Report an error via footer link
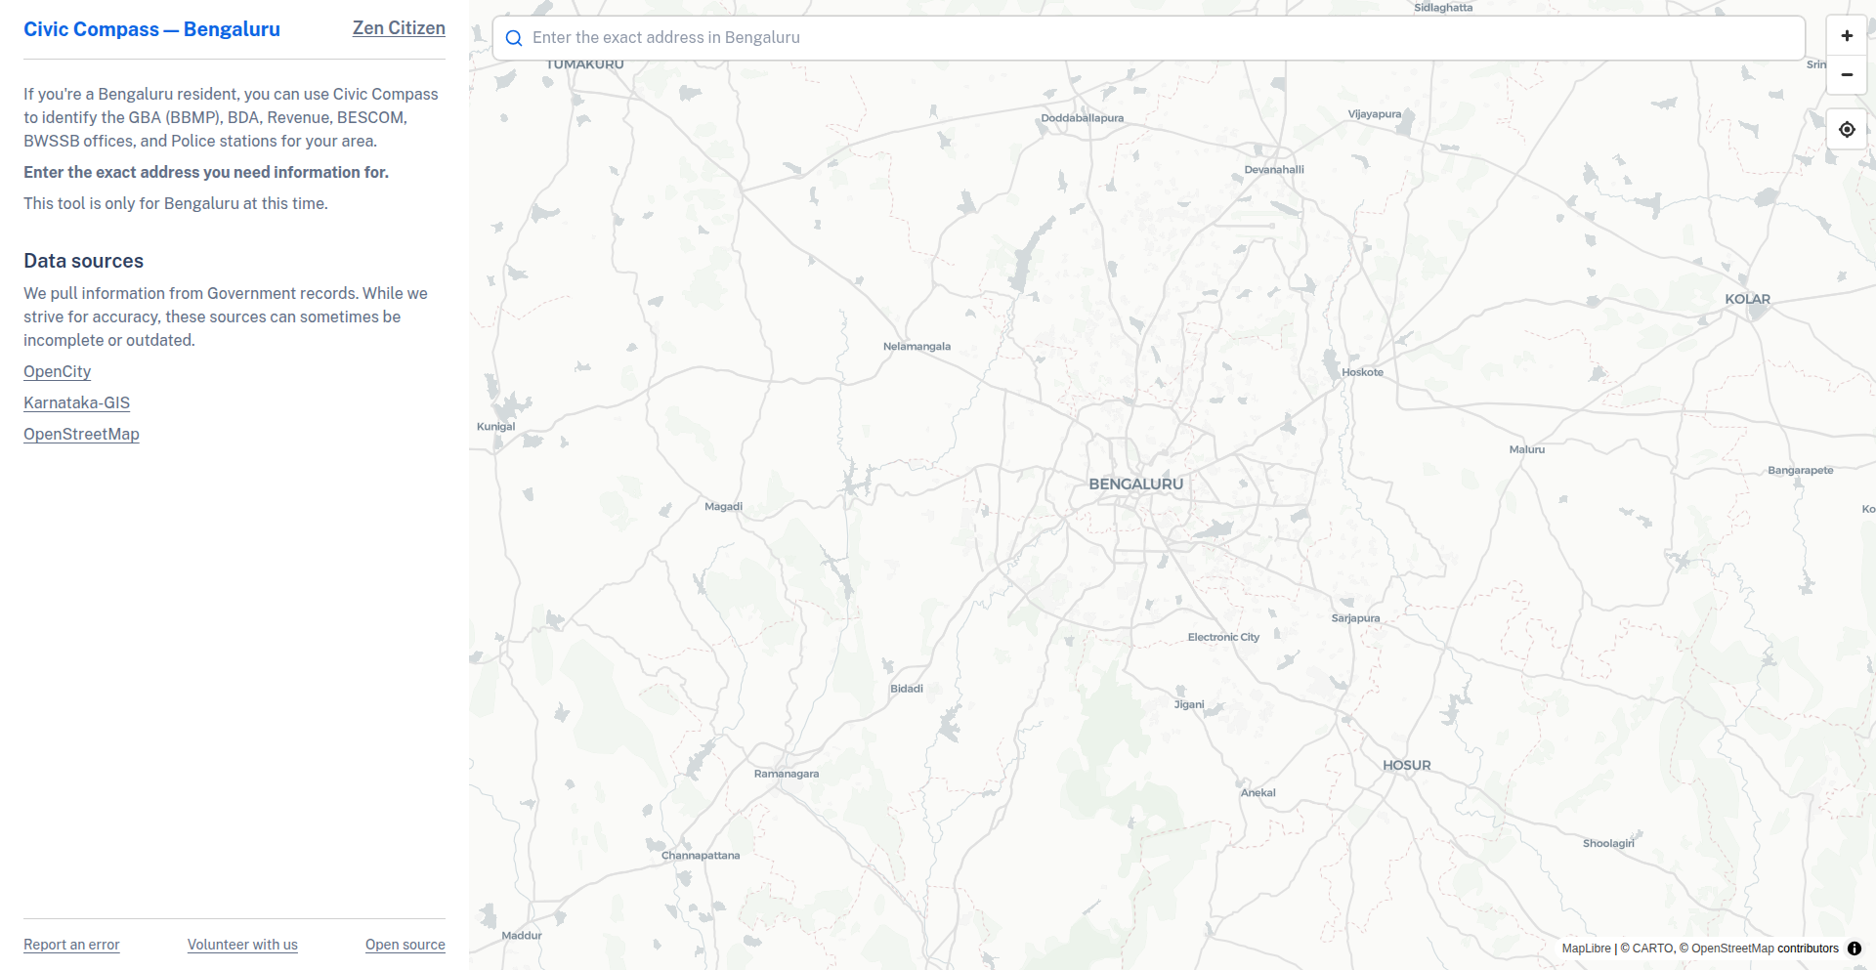 [71, 945]
